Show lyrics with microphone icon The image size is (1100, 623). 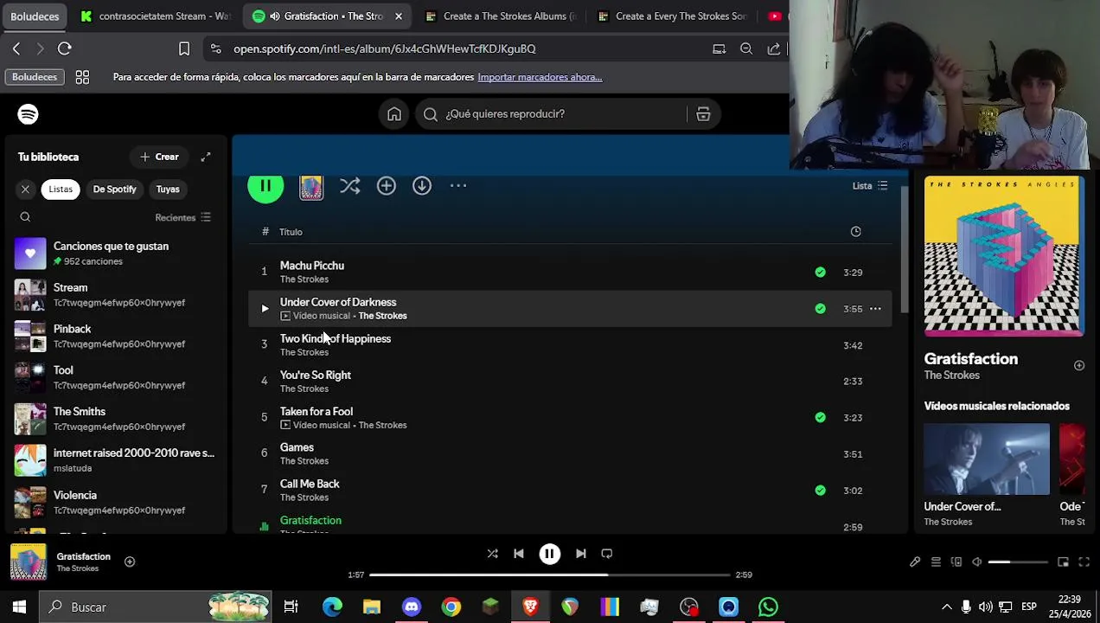tap(915, 562)
